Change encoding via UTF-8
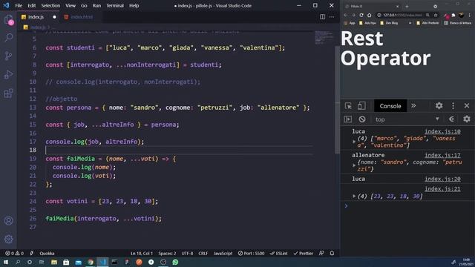Viewport: 475px width, 267px height. pyautogui.click(x=187, y=254)
